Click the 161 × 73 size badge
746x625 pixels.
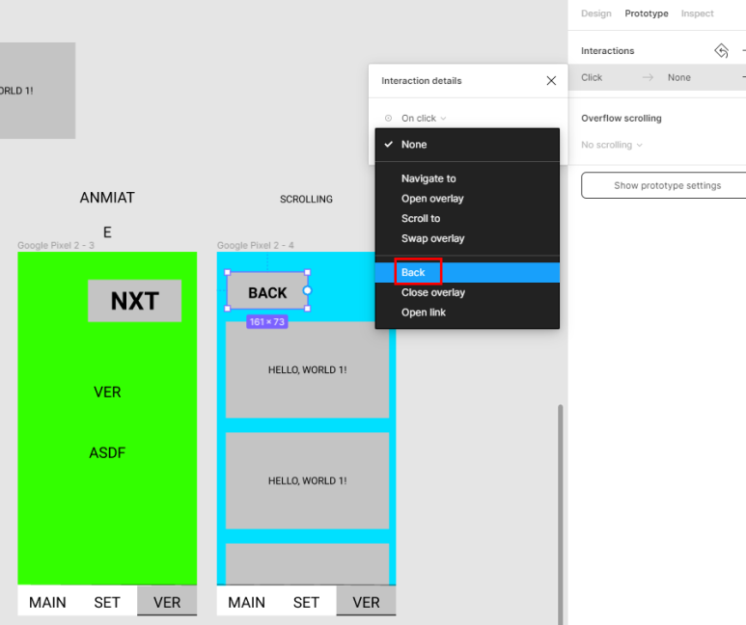[x=267, y=321]
